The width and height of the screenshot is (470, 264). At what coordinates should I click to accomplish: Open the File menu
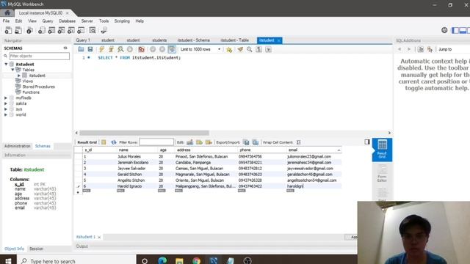pos(6,21)
